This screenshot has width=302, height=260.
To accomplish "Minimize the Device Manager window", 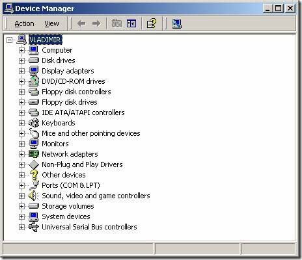I will click(268, 8).
